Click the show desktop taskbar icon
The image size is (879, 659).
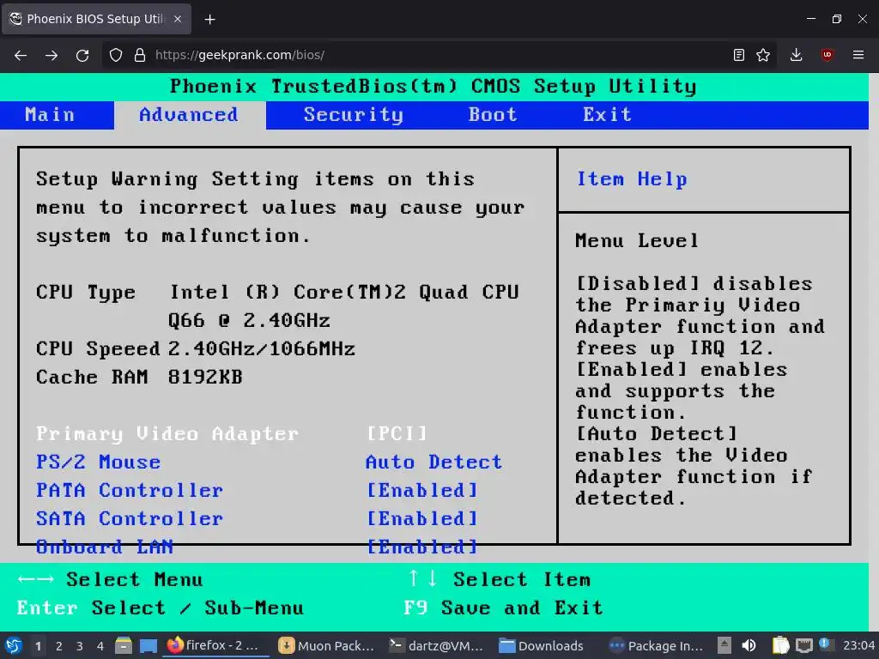point(148,645)
